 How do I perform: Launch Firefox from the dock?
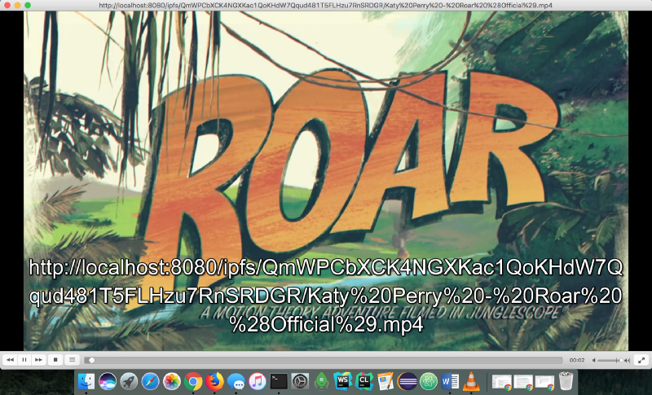[214, 381]
